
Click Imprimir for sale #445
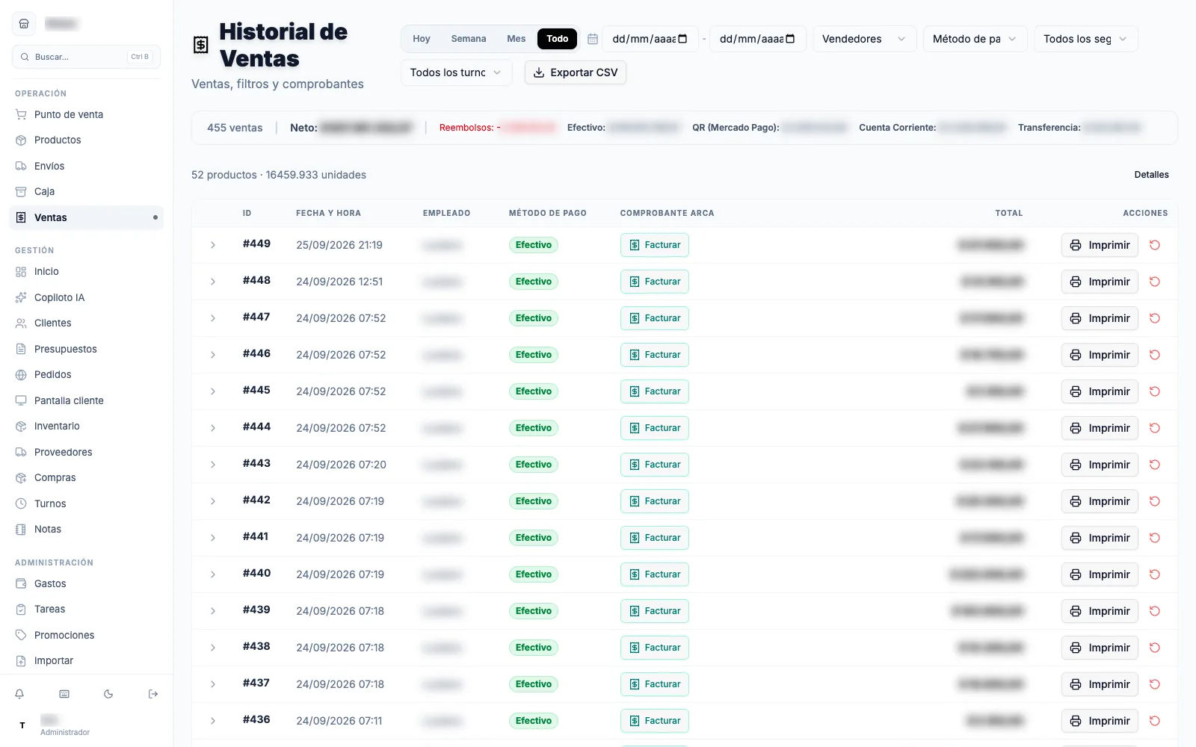coord(1100,391)
